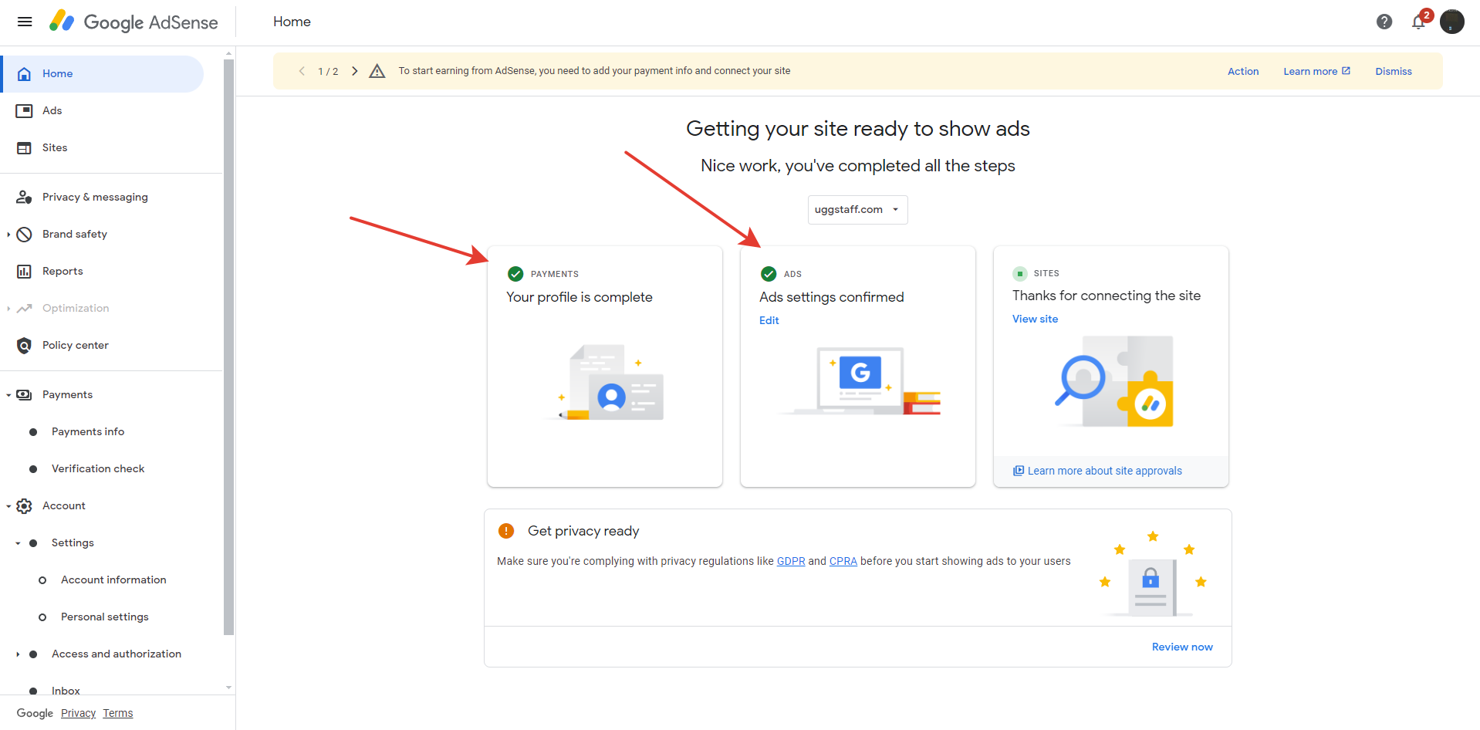Expand Access and authorization arrow
This screenshot has height=730, width=1480.
[18, 654]
